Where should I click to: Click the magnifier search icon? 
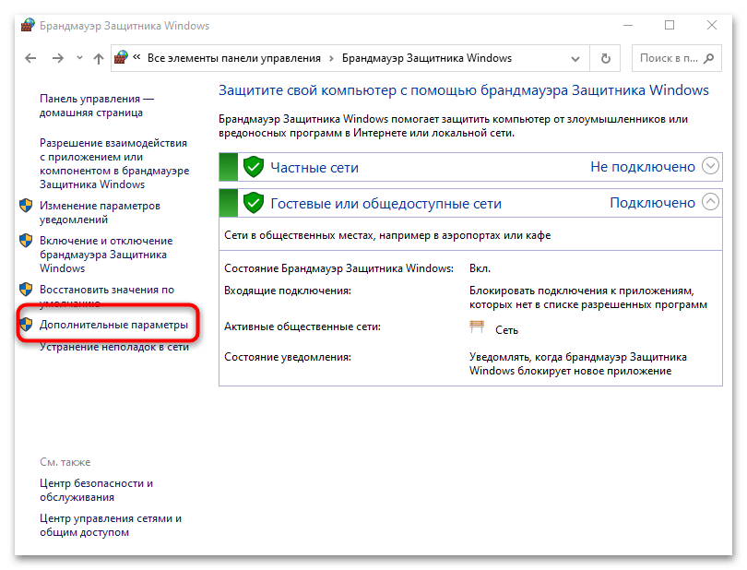[x=709, y=58]
